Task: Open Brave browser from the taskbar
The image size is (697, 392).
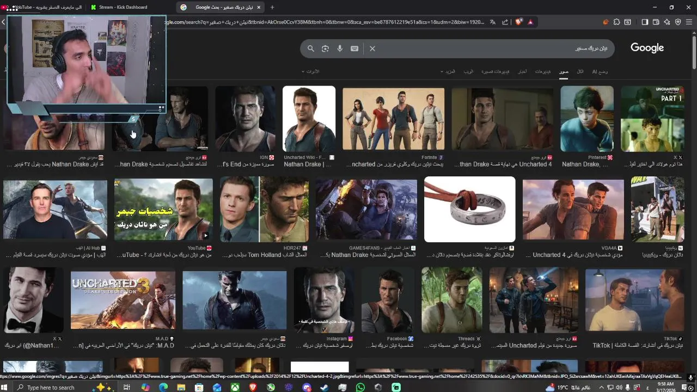Action: (x=253, y=387)
